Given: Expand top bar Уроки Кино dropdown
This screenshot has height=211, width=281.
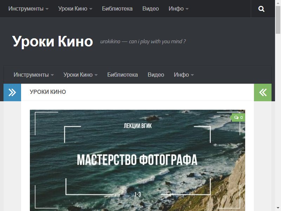Looking at the screenshot, I should [x=75, y=8].
